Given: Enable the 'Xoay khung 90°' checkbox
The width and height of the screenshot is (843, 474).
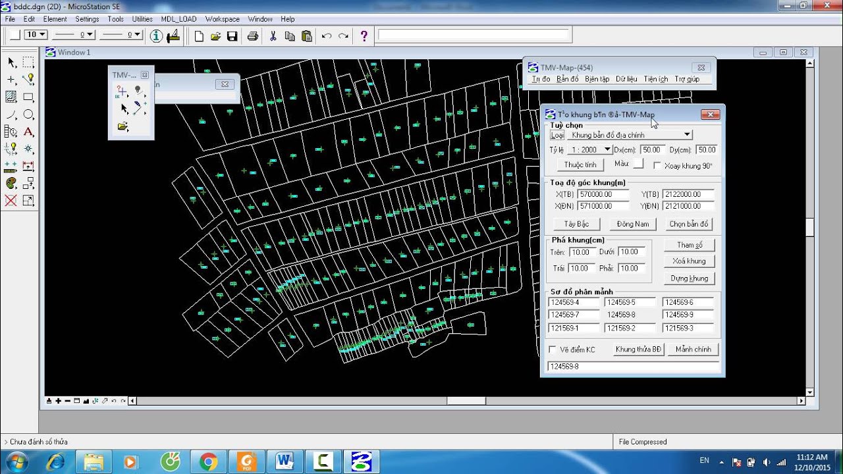Looking at the screenshot, I should tap(657, 166).
